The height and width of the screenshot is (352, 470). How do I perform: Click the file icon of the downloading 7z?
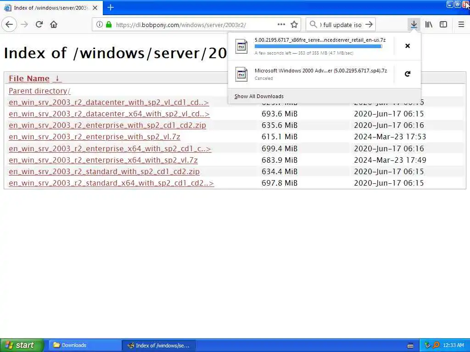[x=241, y=46]
